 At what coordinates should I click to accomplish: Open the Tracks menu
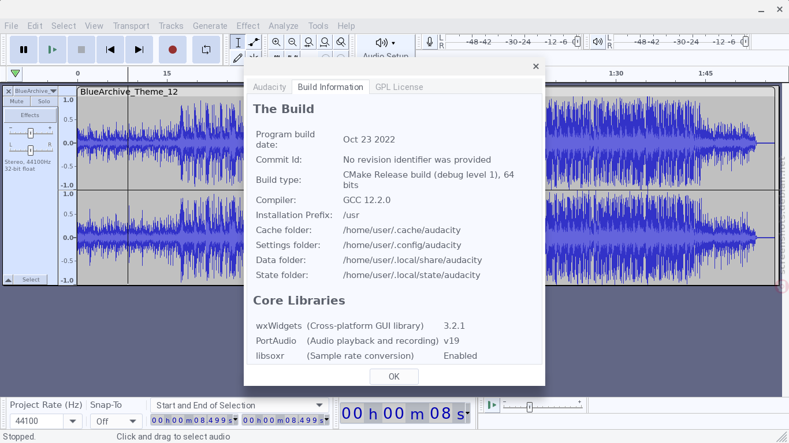pos(171,26)
